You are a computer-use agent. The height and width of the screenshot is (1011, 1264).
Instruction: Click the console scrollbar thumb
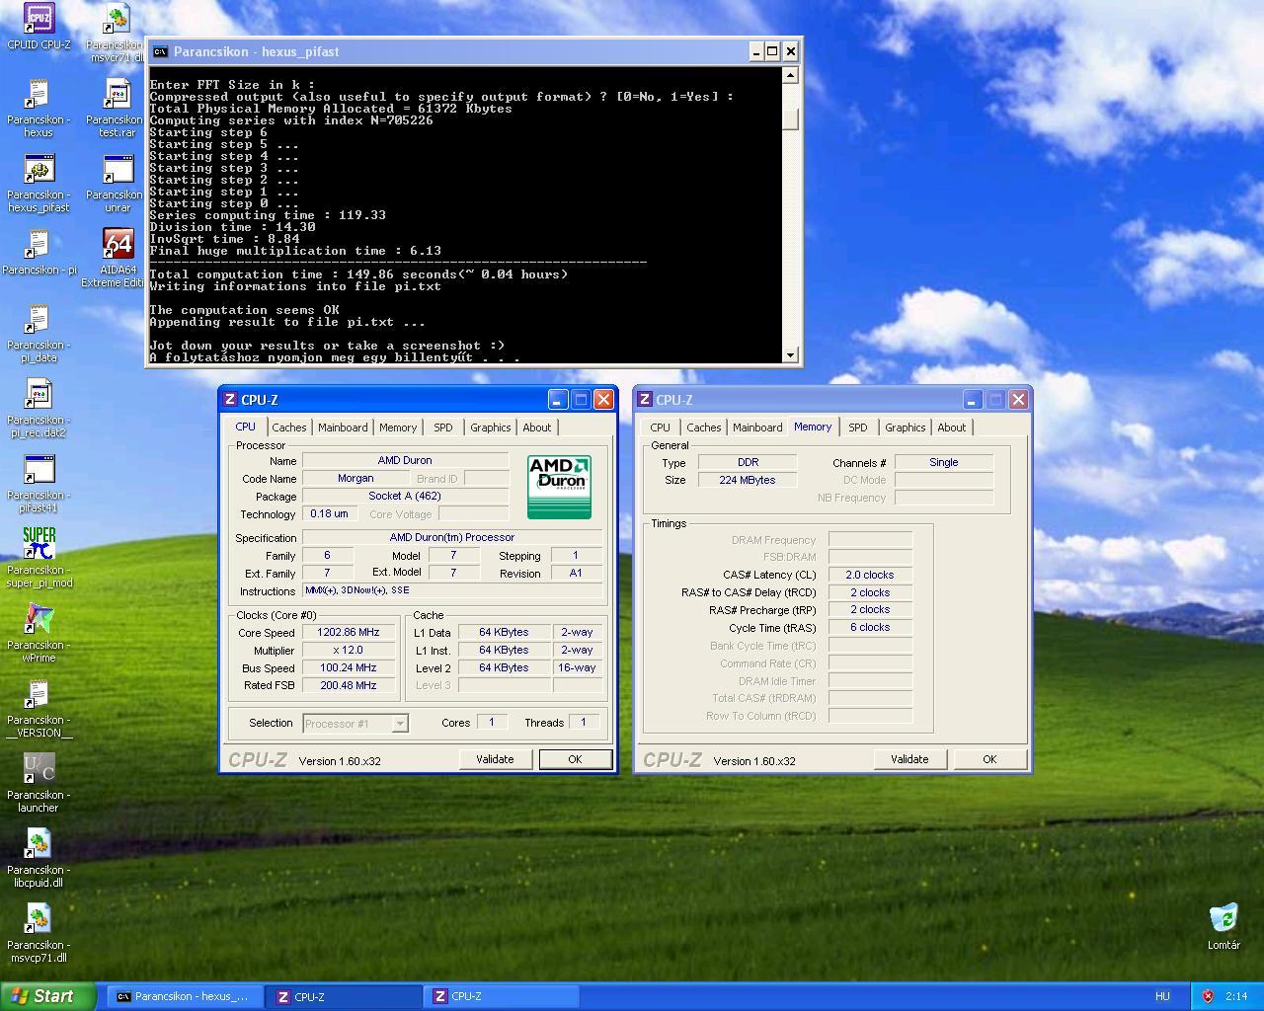[790, 118]
